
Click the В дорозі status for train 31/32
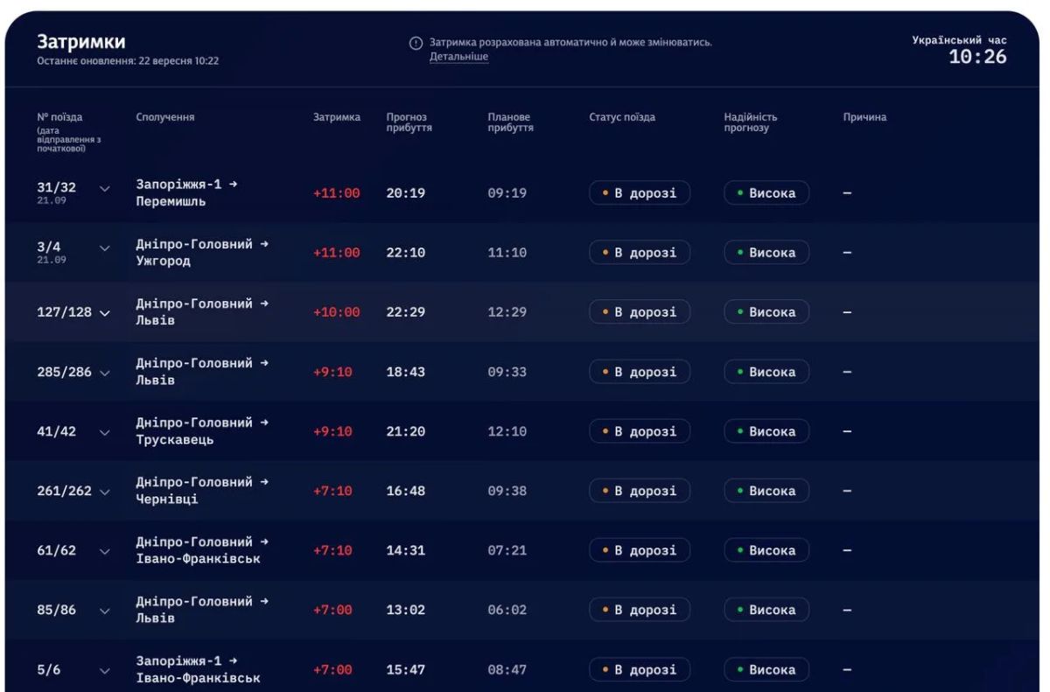(640, 193)
